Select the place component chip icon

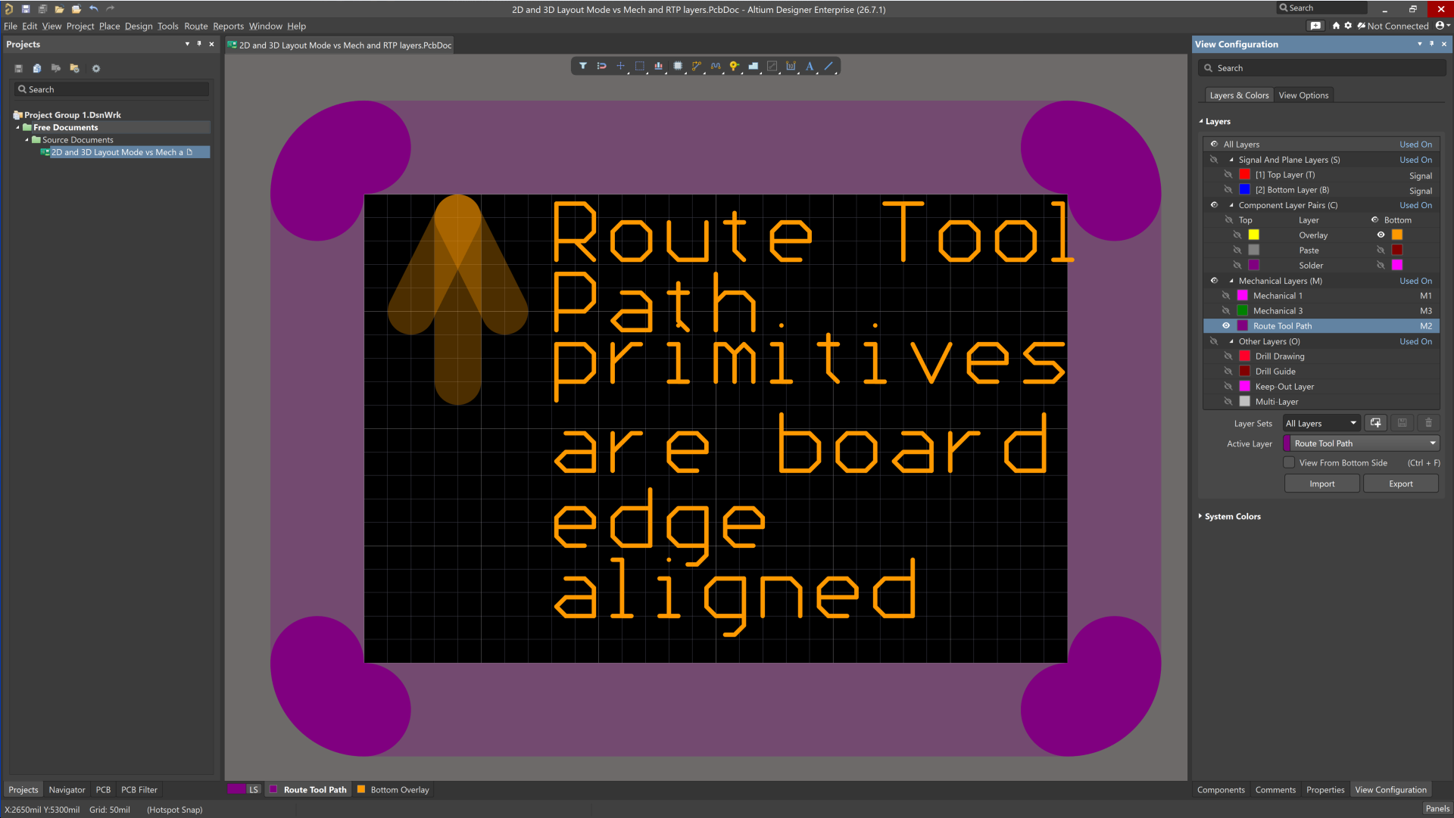678,67
